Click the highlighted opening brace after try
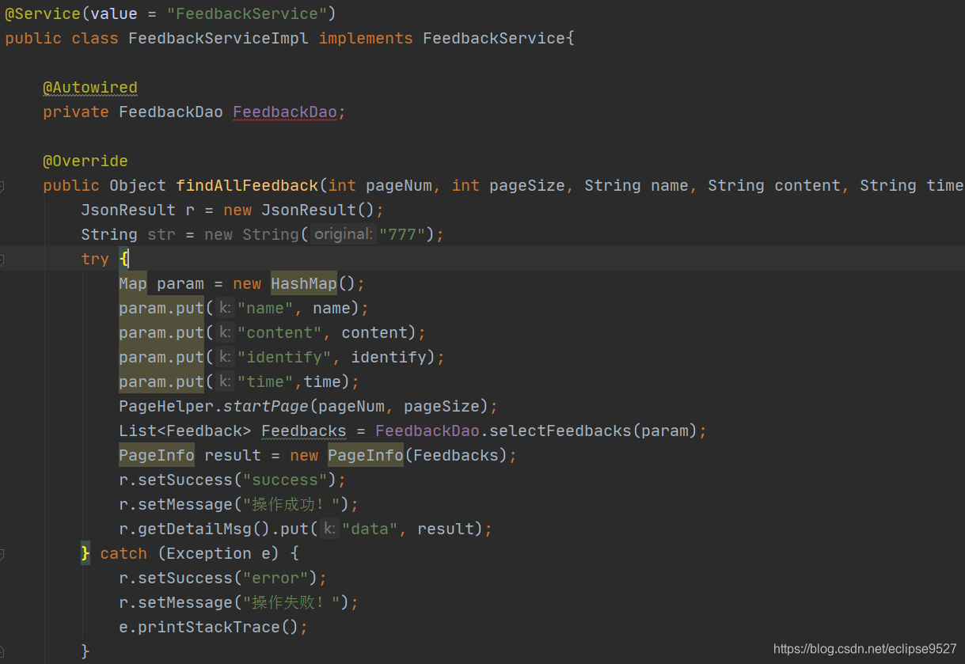The height and width of the screenshot is (664, 965). click(123, 259)
